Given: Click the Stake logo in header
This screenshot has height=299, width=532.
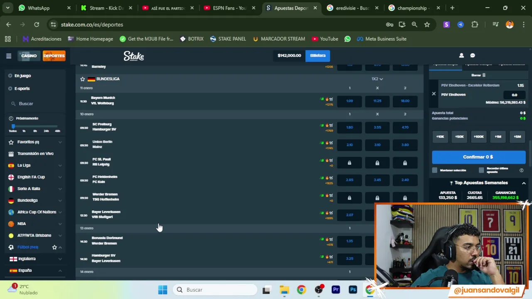Looking at the screenshot, I should (x=133, y=56).
